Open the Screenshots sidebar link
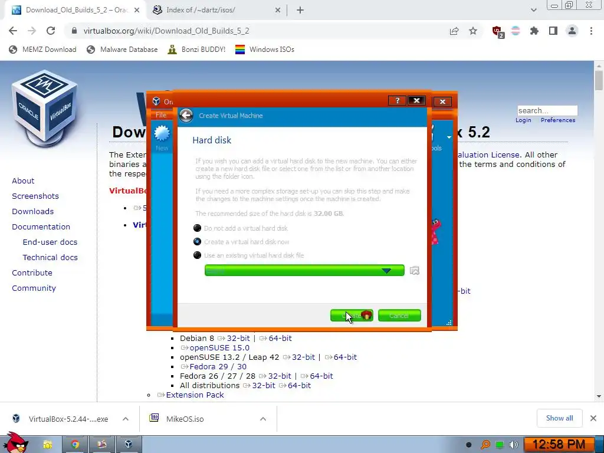The width and height of the screenshot is (604, 453). coord(35,196)
